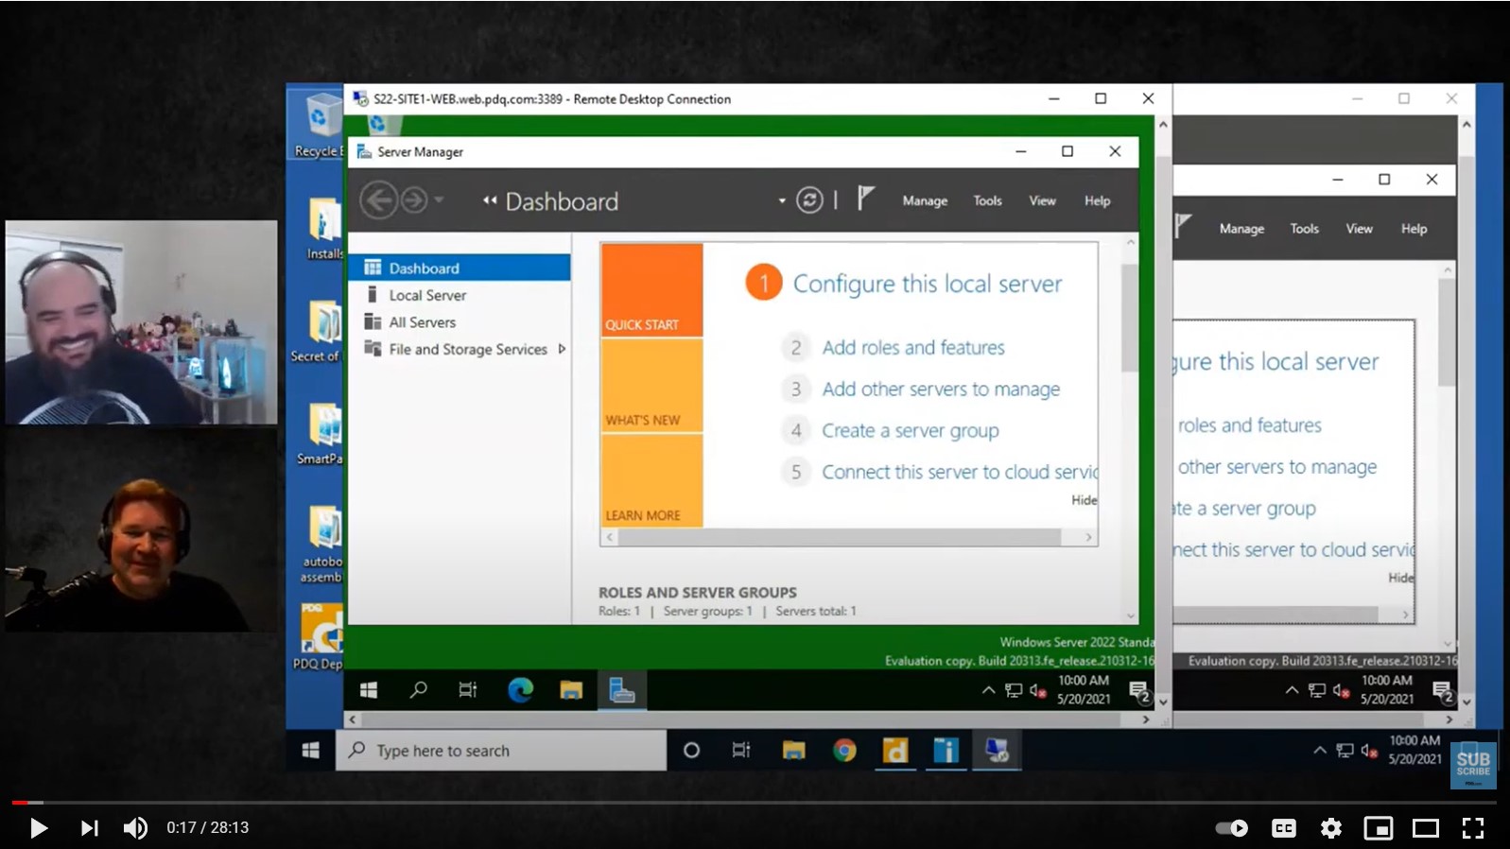1510x849 pixels.
Task: Open the Manage menu in the back Server Manager window
Action: (1241, 229)
